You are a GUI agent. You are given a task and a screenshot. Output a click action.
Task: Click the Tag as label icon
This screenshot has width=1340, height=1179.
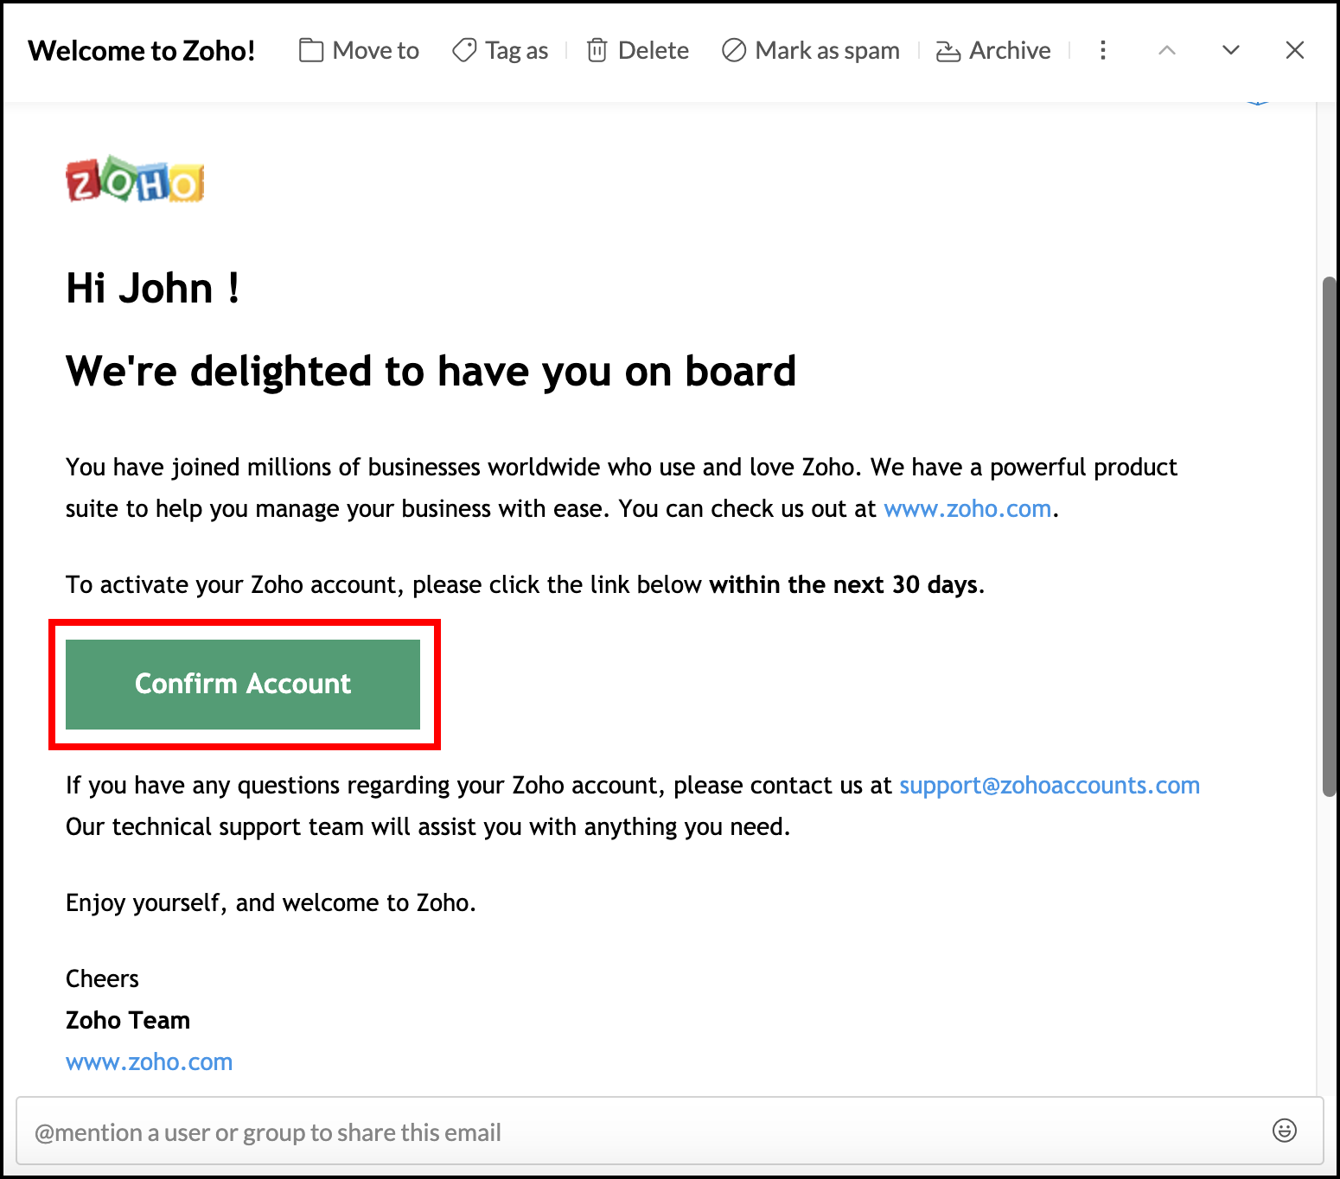pyautogui.click(x=464, y=51)
